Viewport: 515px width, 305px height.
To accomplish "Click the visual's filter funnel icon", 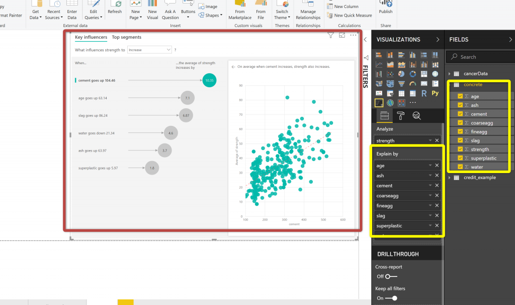I will [x=330, y=35].
